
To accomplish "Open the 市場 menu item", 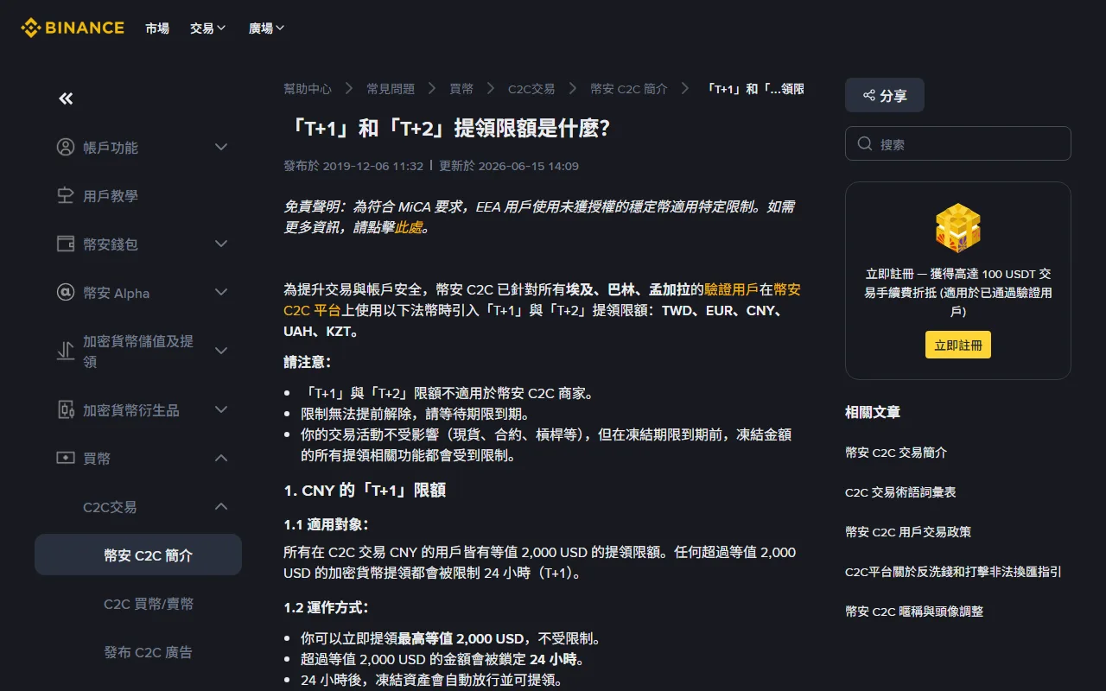I will pyautogui.click(x=157, y=28).
